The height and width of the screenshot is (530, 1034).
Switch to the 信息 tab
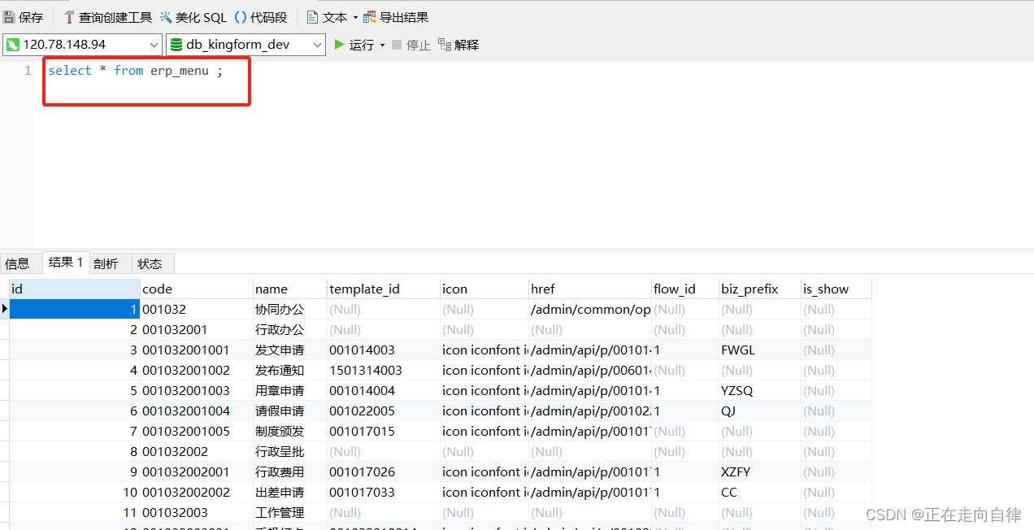click(x=17, y=263)
